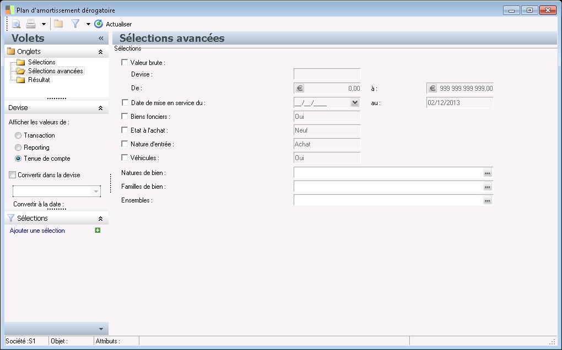Click the Etat à l'achat Neuf field

point(327,130)
